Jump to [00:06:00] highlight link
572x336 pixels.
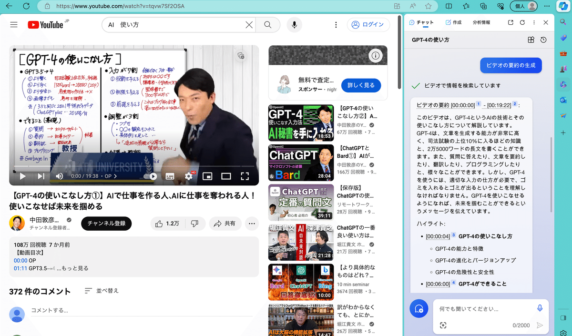coord(438,284)
